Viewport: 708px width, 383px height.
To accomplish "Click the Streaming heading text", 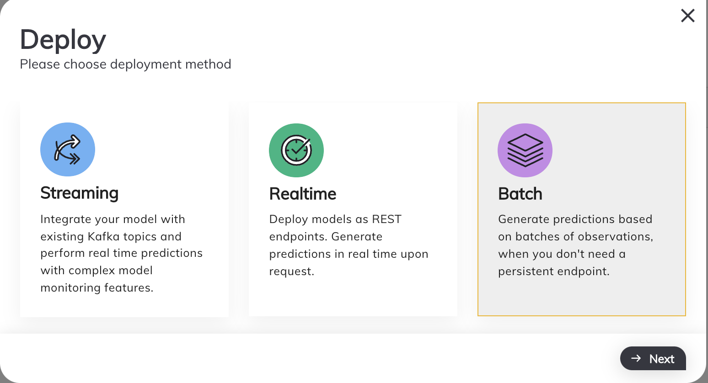I will point(80,193).
